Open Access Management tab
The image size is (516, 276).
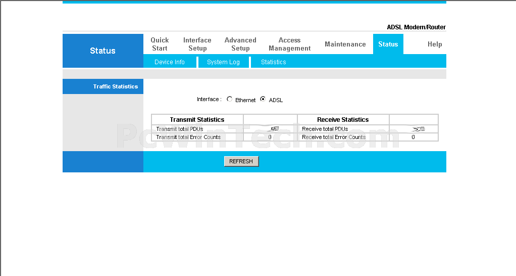290,44
